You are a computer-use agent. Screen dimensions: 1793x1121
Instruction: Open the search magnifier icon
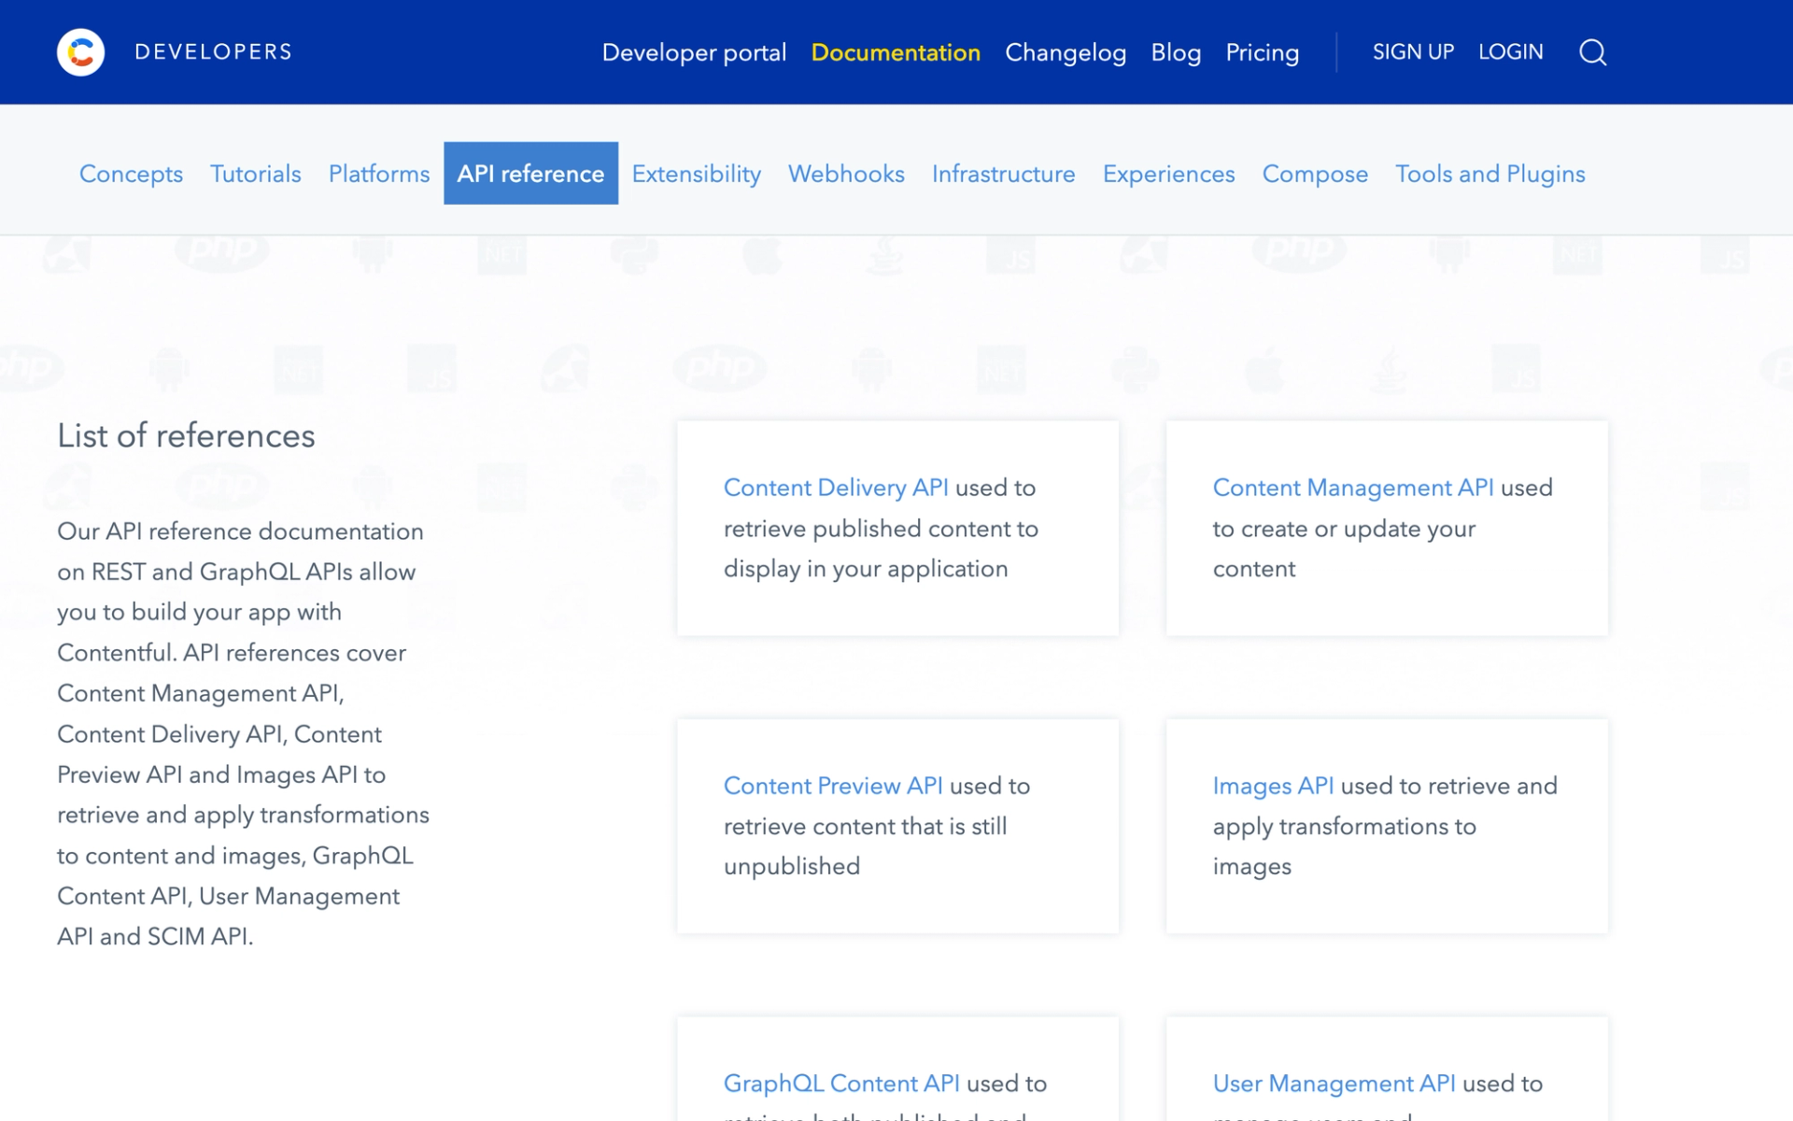click(x=1592, y=52)
